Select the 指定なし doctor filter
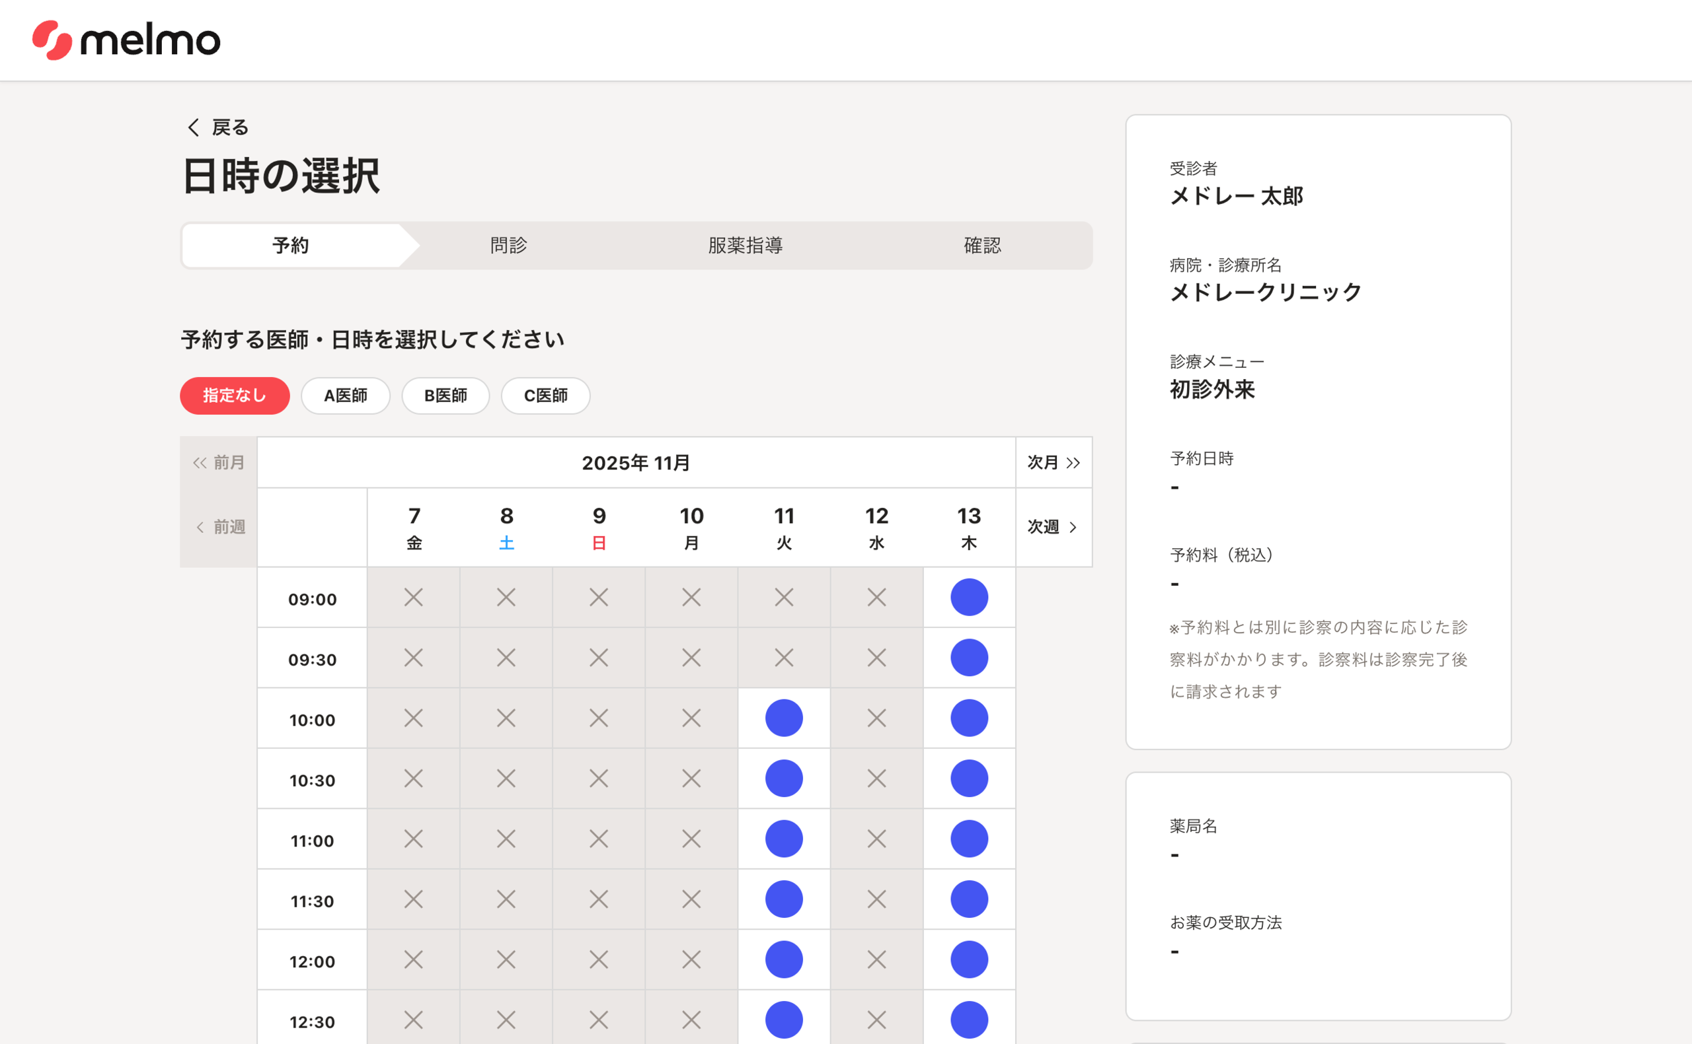The width and height of the screenshot is (1692, 1044). pos(235,396)
